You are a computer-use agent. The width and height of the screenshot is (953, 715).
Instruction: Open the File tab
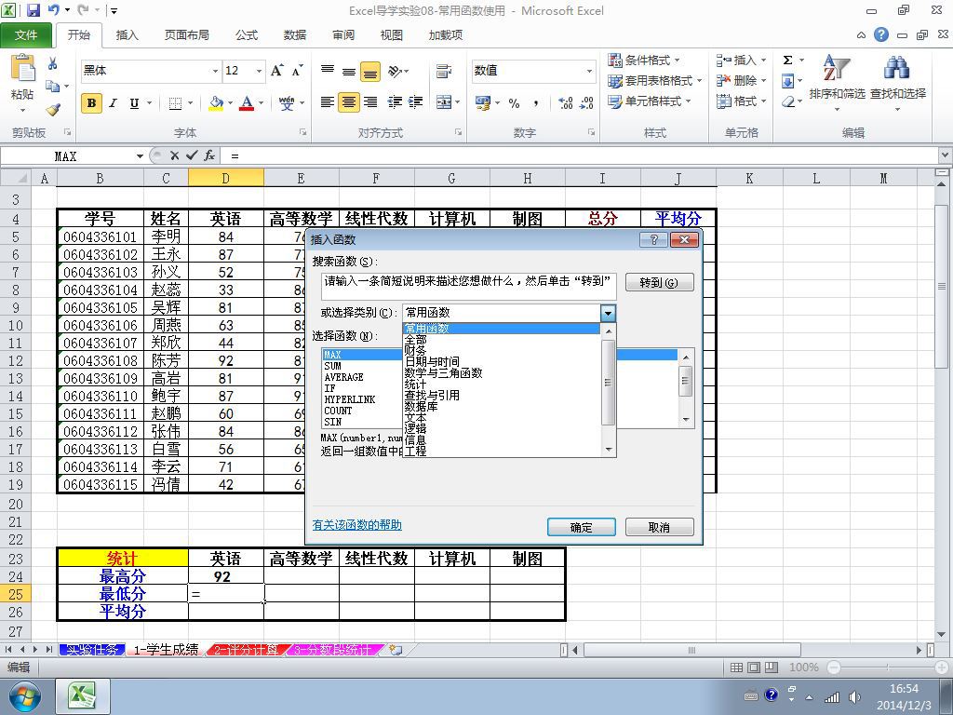click(25, 35)
